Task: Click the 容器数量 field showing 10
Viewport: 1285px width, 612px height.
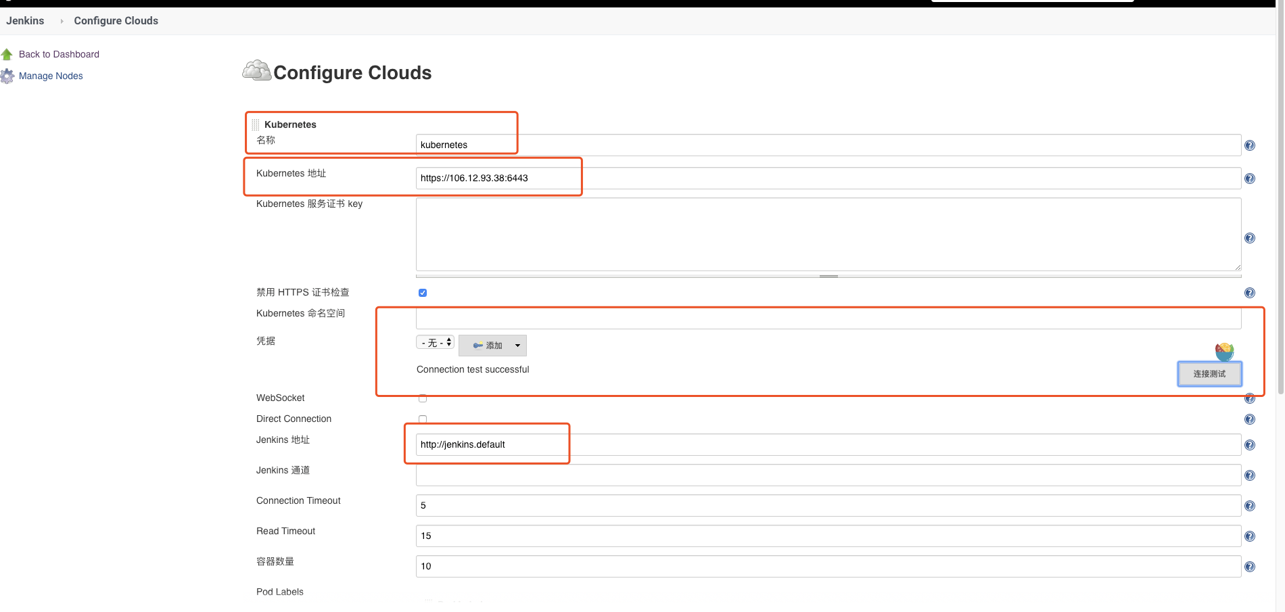Action: 828,566
